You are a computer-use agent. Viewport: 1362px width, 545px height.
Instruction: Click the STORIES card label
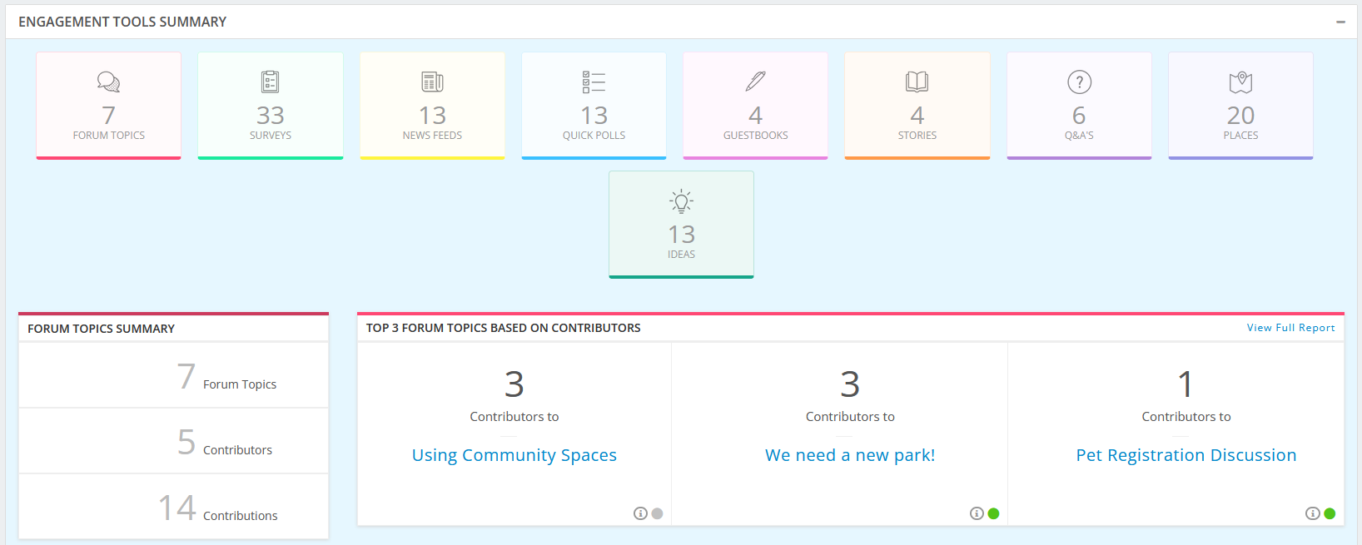click(x=917, y=136)
